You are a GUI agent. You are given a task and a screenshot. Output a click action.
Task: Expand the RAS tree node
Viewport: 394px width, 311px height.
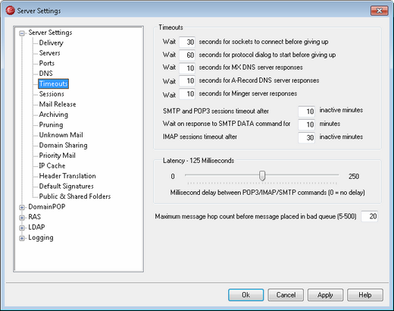(x=22, y=218)
